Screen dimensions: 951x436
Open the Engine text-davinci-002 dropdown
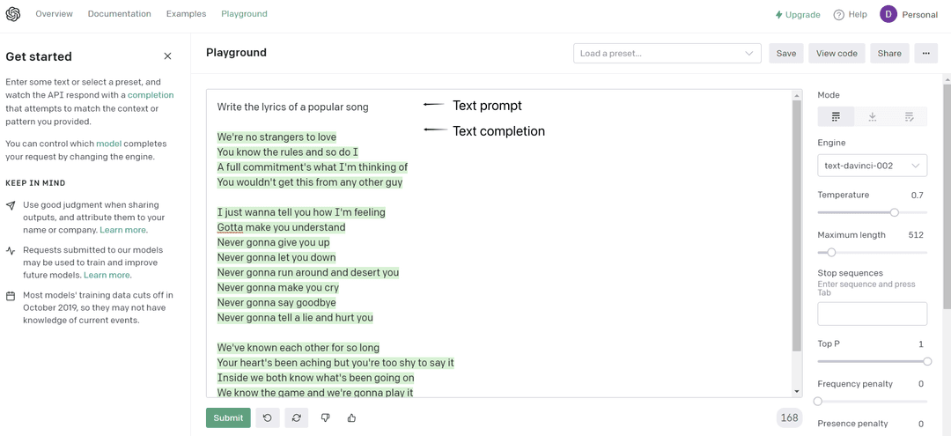pos(872,166)
